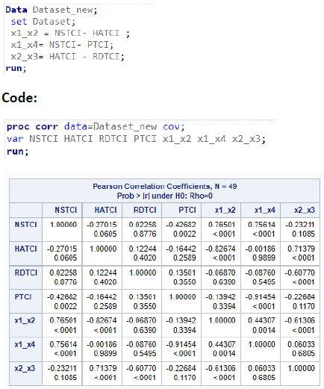This screenshot has height=389, width=324.
Task: Click the RDTCI row label in the table
Action: [x=26, y=273]
